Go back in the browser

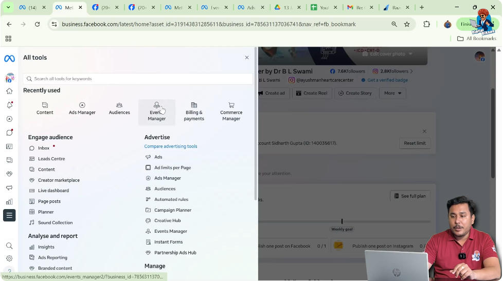(x=9, y=24)
